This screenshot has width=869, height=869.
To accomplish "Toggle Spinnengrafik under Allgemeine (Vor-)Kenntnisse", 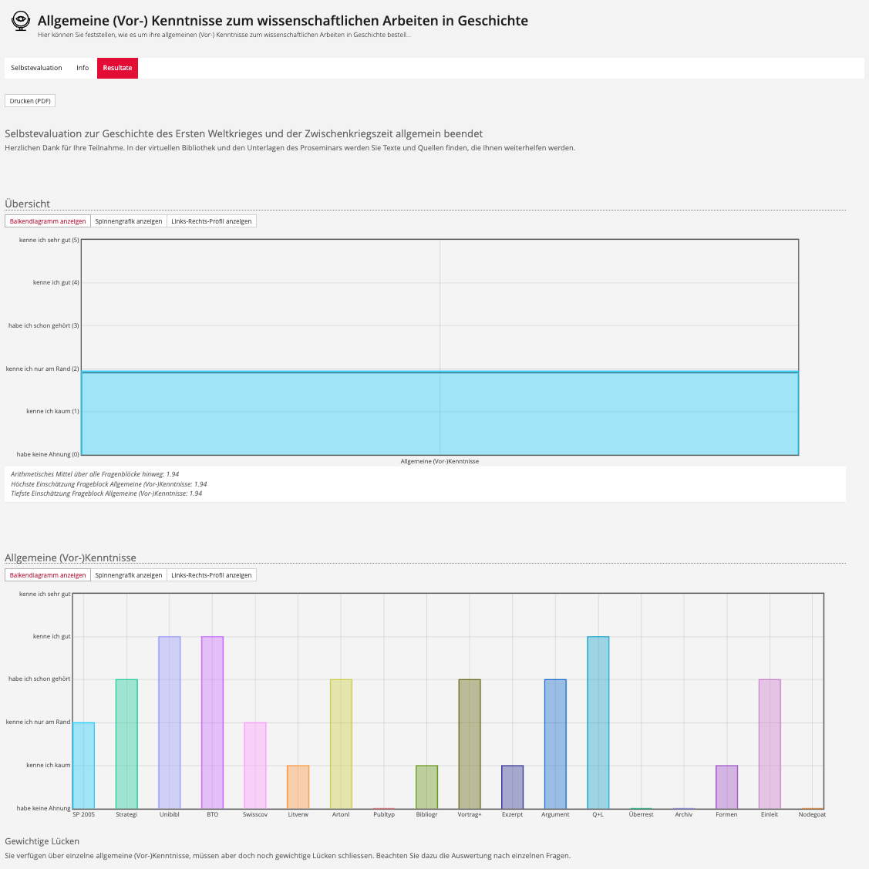I will click(129, 575).
